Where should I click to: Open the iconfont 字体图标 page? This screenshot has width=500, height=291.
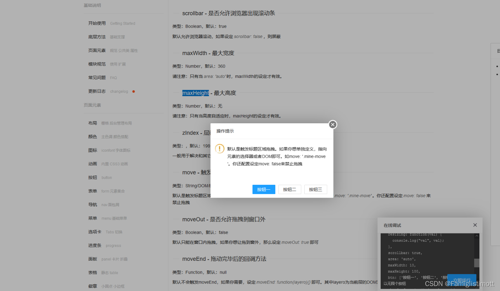92,150
